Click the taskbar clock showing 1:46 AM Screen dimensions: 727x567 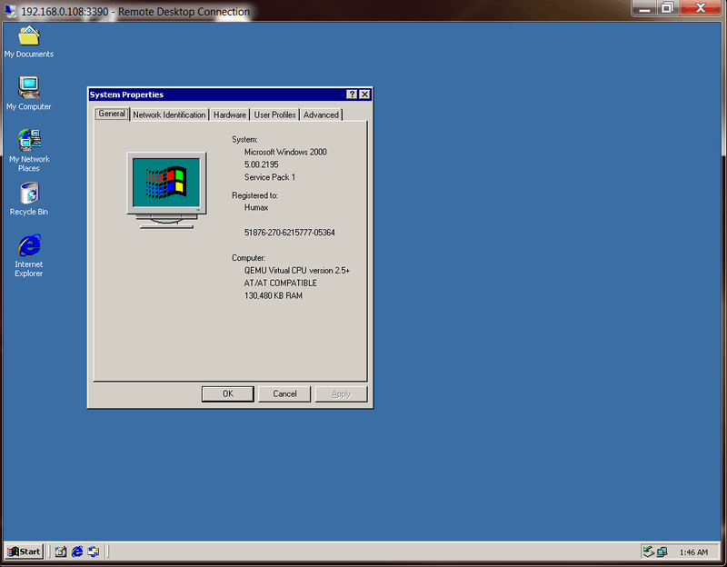point(693,552)
